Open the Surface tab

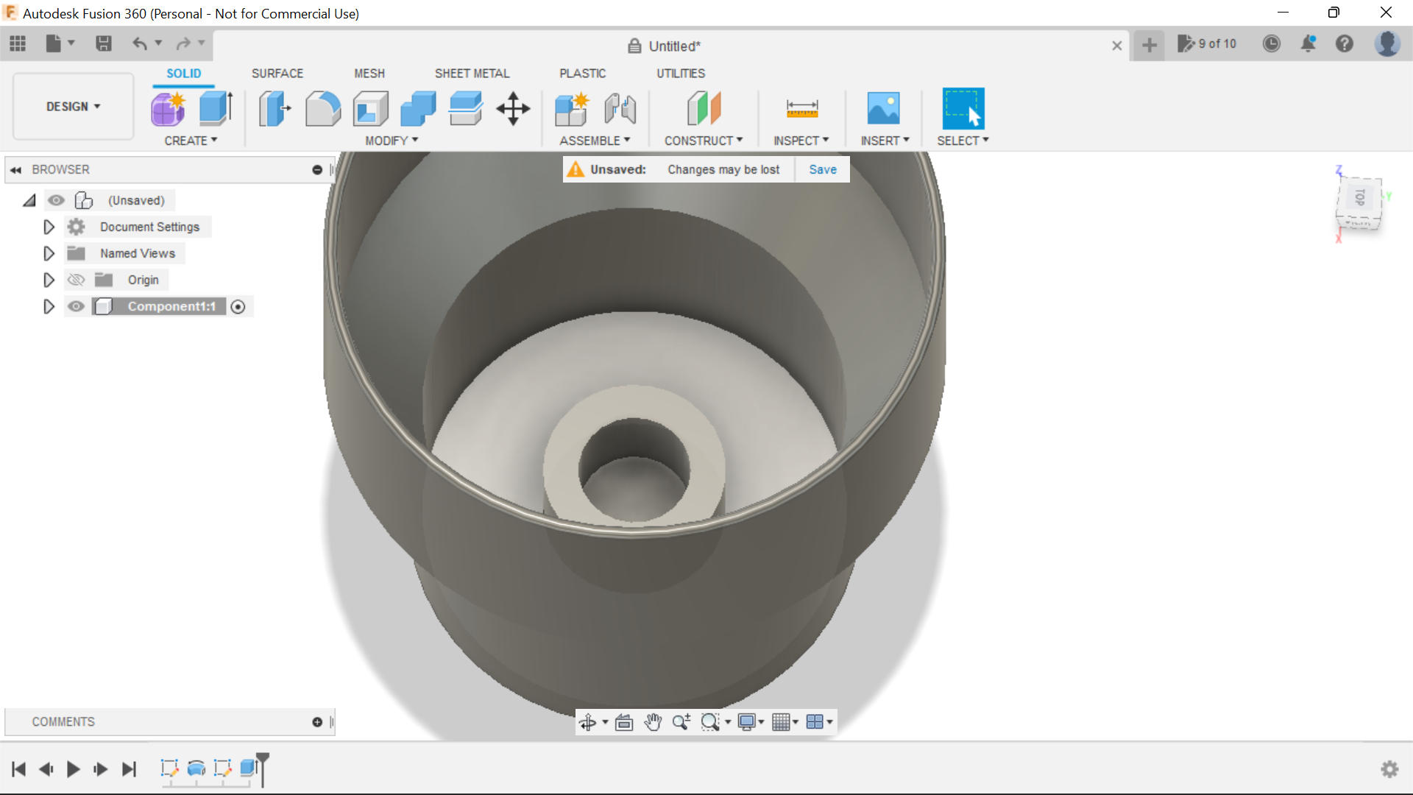[x=277, y=73]
